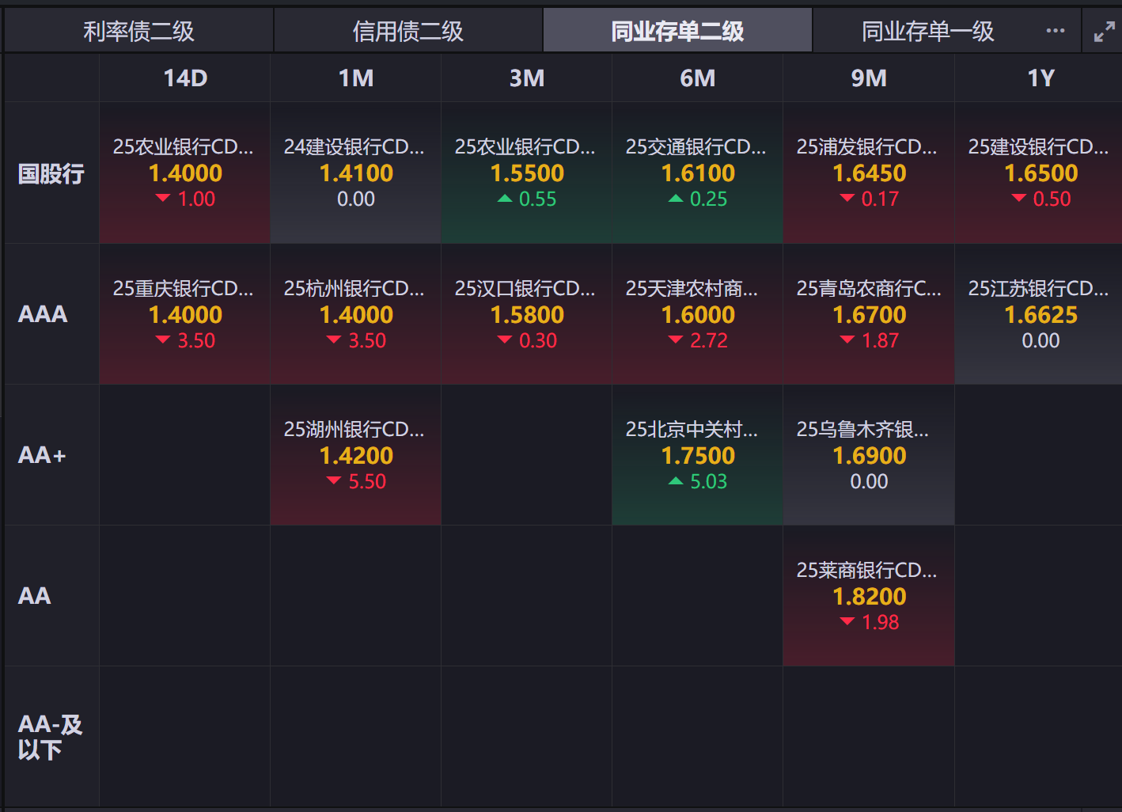1122x812 pixels.
Task: Select 25湖州银行CD AA+ quote
Action: point(356,455)
